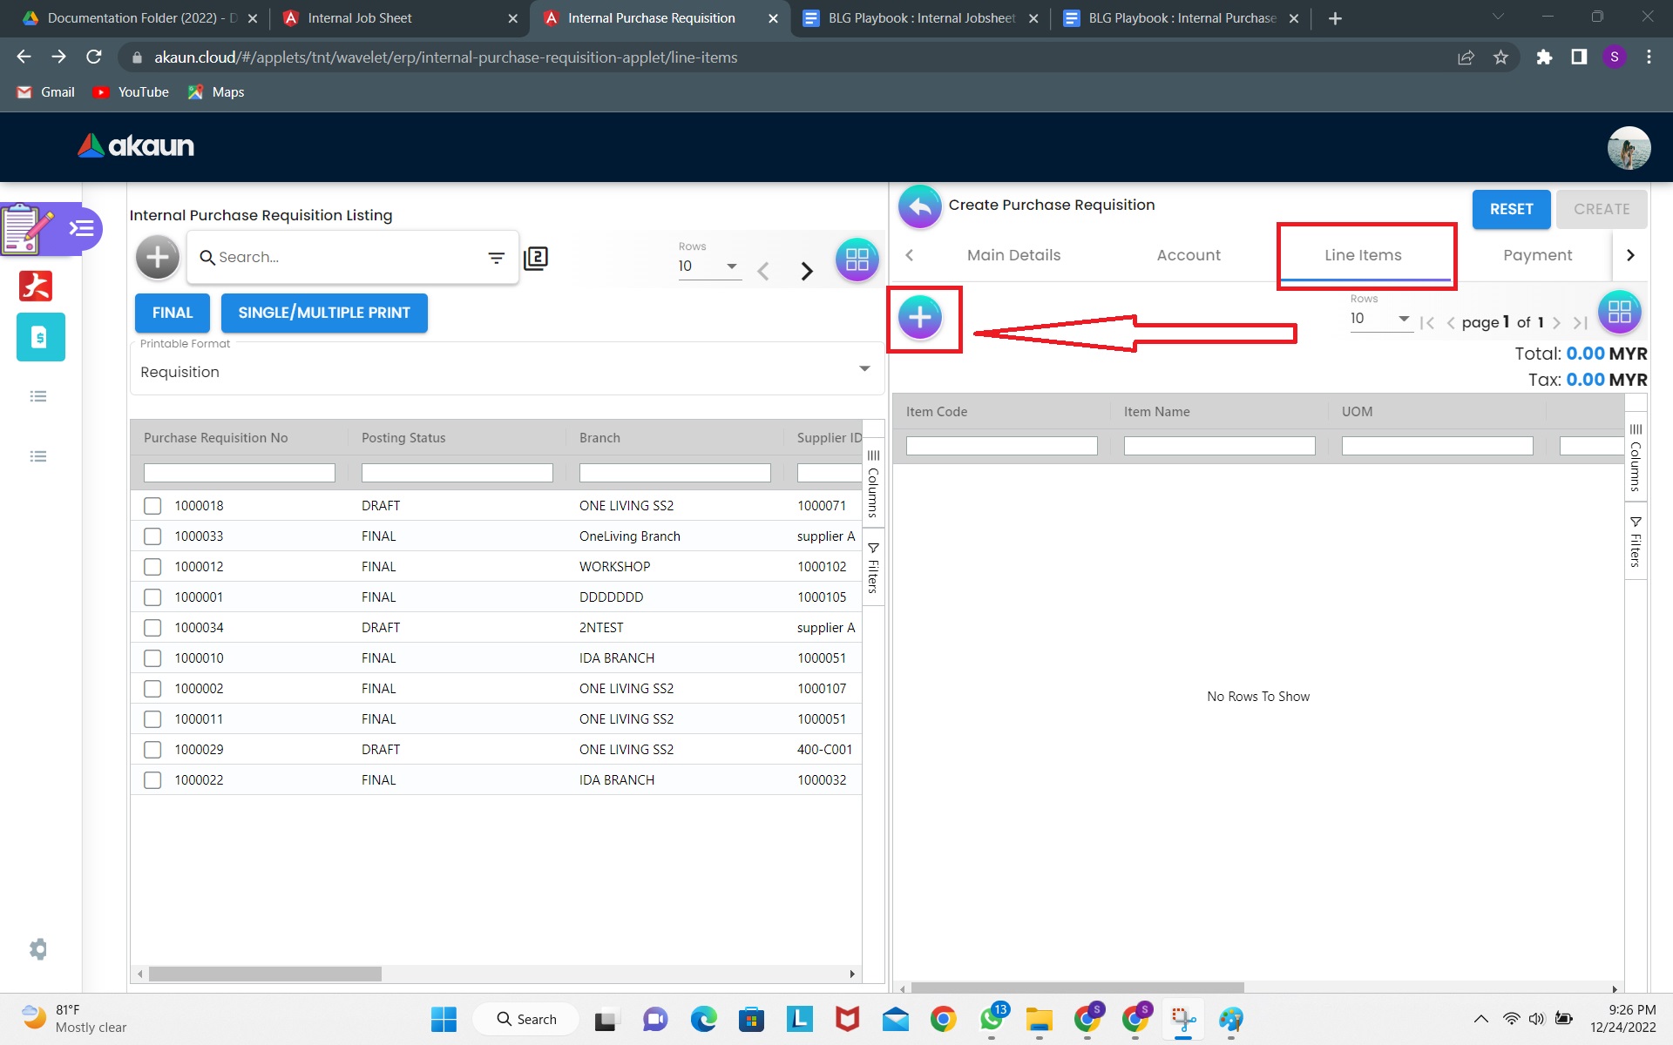Select checkbox for requisition 1000022
Screen dimensions: 1673x1045
(x=152, y=780)
